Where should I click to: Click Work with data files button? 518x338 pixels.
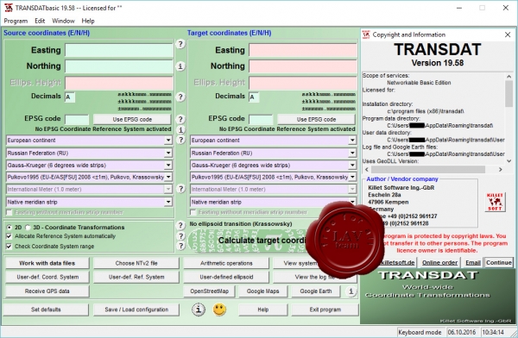(x=47, y=263)
